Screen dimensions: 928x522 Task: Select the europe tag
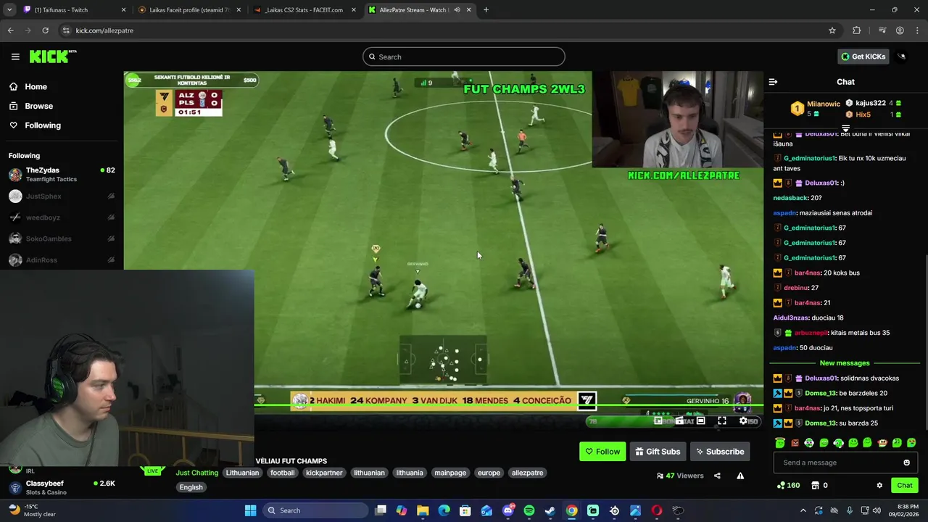(489, 473)
